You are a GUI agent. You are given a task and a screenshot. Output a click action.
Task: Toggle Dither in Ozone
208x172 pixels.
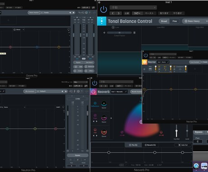coord(89,71)
